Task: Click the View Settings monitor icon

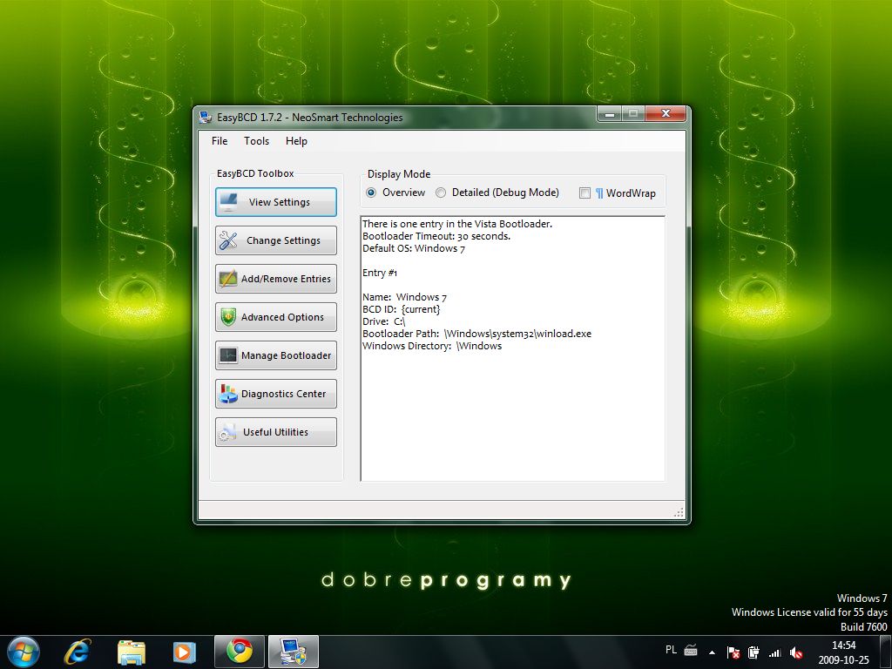Action: [x=229, y=202]
